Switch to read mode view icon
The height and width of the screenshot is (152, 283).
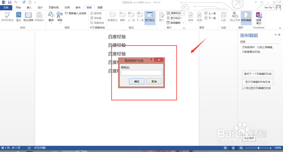[x=225, y=148]
